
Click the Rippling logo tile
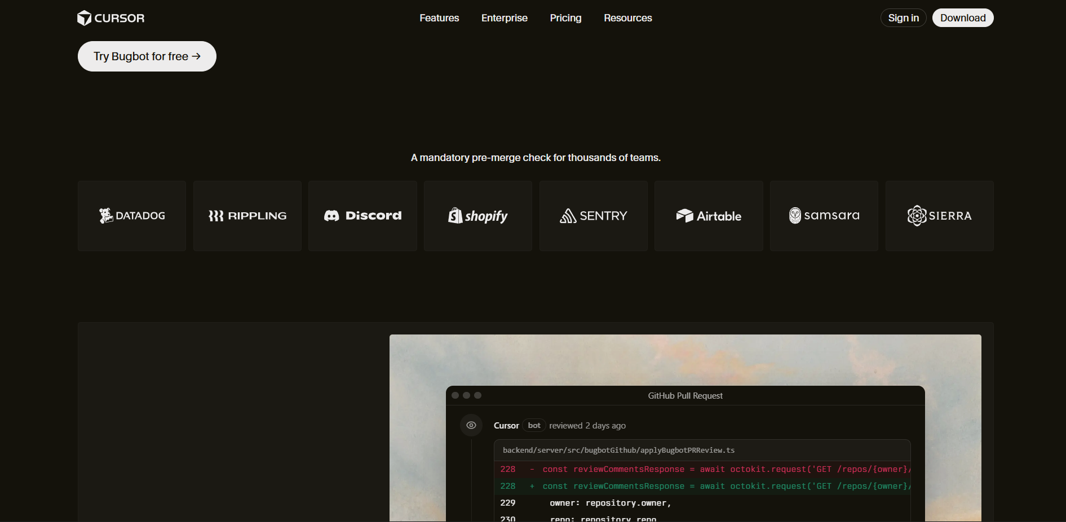tap(247, 216)
